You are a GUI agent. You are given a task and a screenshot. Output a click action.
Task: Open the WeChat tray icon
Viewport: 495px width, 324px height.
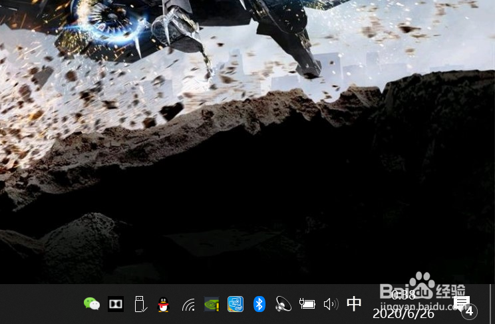[92, 304]
